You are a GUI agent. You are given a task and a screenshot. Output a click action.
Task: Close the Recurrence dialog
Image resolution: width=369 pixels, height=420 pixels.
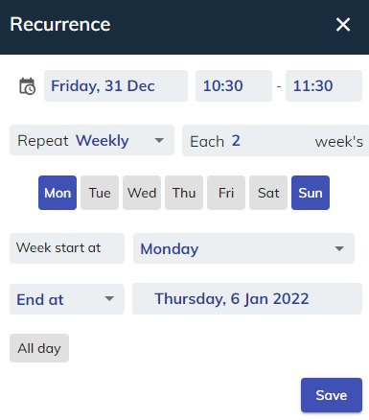(343, 24)
